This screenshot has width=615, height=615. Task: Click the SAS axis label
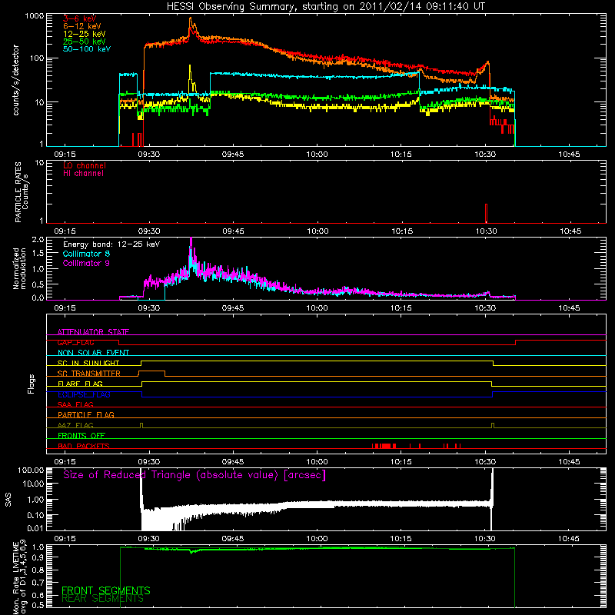tap(8, 499)
